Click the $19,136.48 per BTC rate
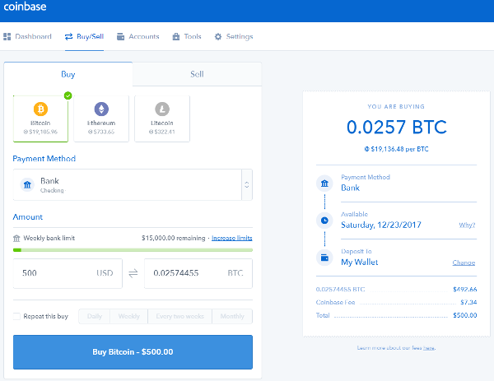The image size is (494, 381). (396, 149)
